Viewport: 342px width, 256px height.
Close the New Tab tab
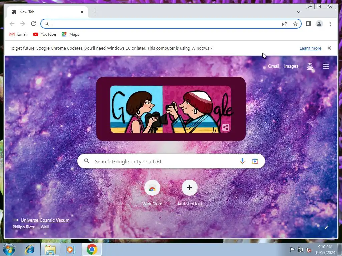pos(82,12)
